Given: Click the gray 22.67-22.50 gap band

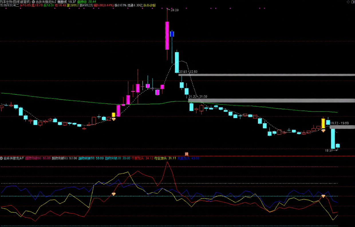Looking at the screenshot, I should pos(266,75).
